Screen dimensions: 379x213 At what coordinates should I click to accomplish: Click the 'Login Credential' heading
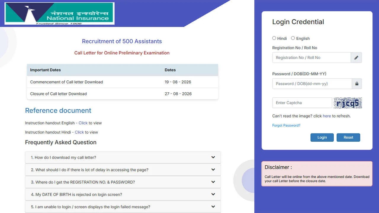point(298,22)
